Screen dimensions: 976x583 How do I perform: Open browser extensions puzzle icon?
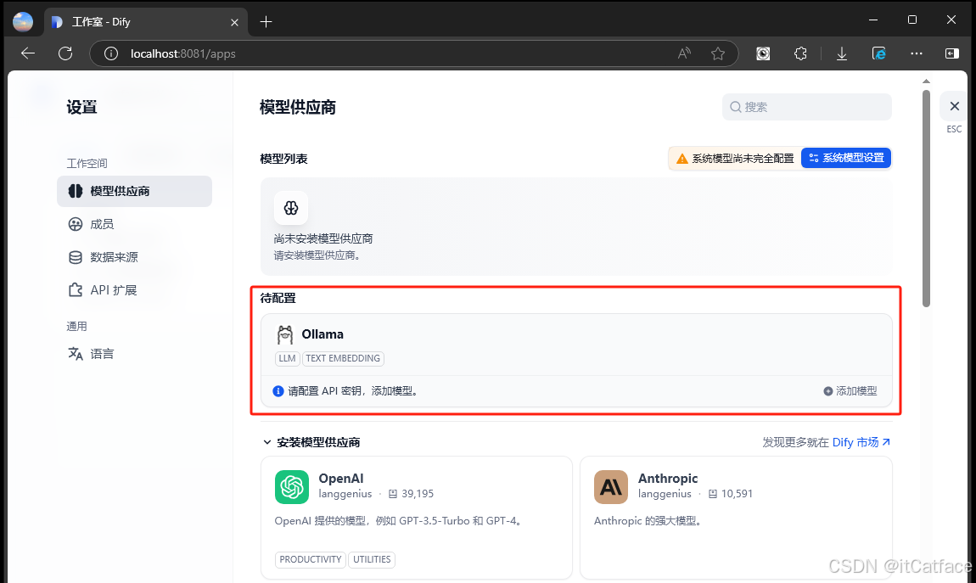tap(800, 53)
